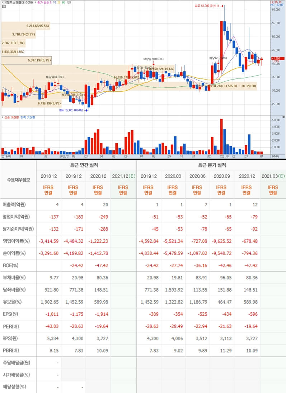Click the 2020/01 date axis label

coord(65,156)
